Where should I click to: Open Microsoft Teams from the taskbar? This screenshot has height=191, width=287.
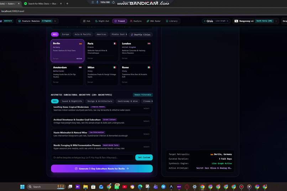tap(156, 187)
